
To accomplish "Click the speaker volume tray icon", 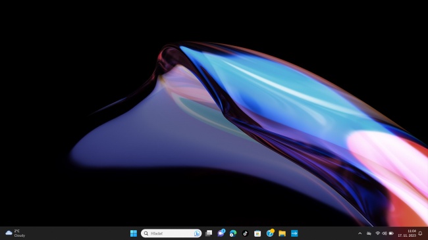I will (385, 233).
